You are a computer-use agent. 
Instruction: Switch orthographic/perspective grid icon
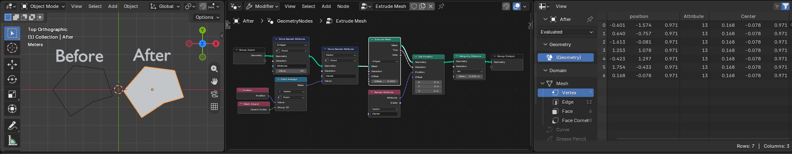click(x=214, y=107)
